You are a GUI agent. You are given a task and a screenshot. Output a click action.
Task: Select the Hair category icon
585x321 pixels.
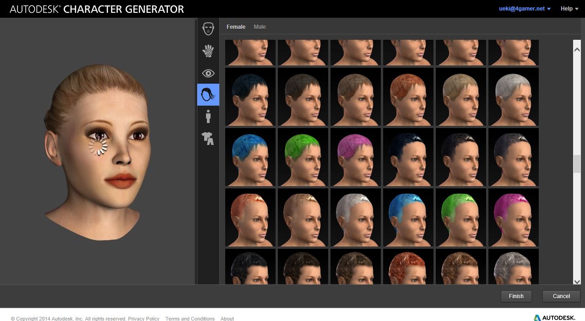point(208,95)
